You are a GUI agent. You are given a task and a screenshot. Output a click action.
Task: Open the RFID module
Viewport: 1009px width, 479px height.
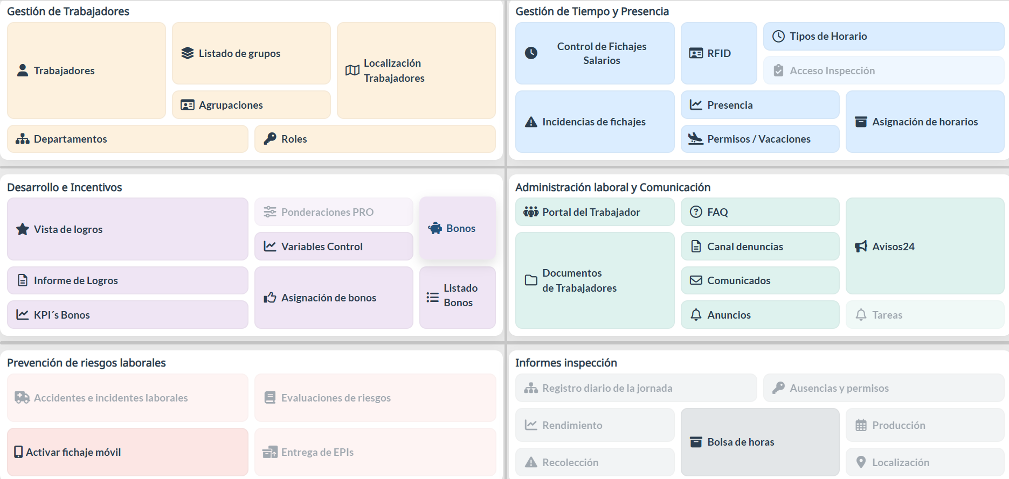pos(718,53)
